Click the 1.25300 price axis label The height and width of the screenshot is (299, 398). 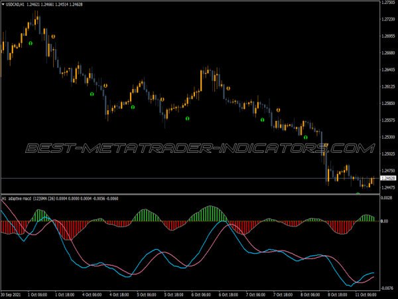tap(388, 137)
